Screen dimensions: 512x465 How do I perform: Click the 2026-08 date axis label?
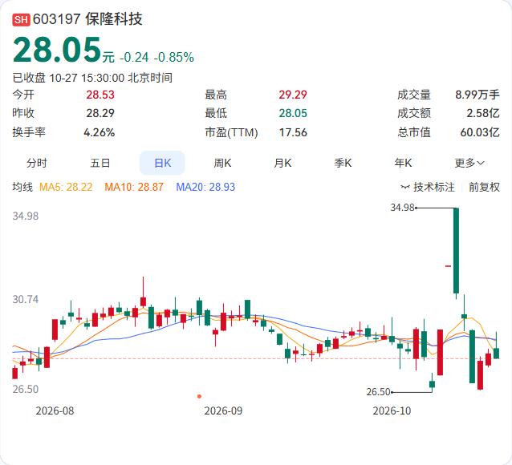pyautogui.click(x=55, y=410)
